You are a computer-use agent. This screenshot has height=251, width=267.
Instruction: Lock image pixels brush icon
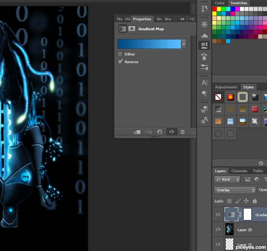238,201
